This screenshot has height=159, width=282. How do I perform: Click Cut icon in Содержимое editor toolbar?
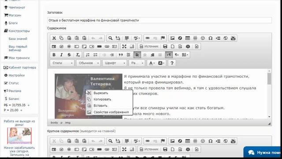tap(54, 38)
